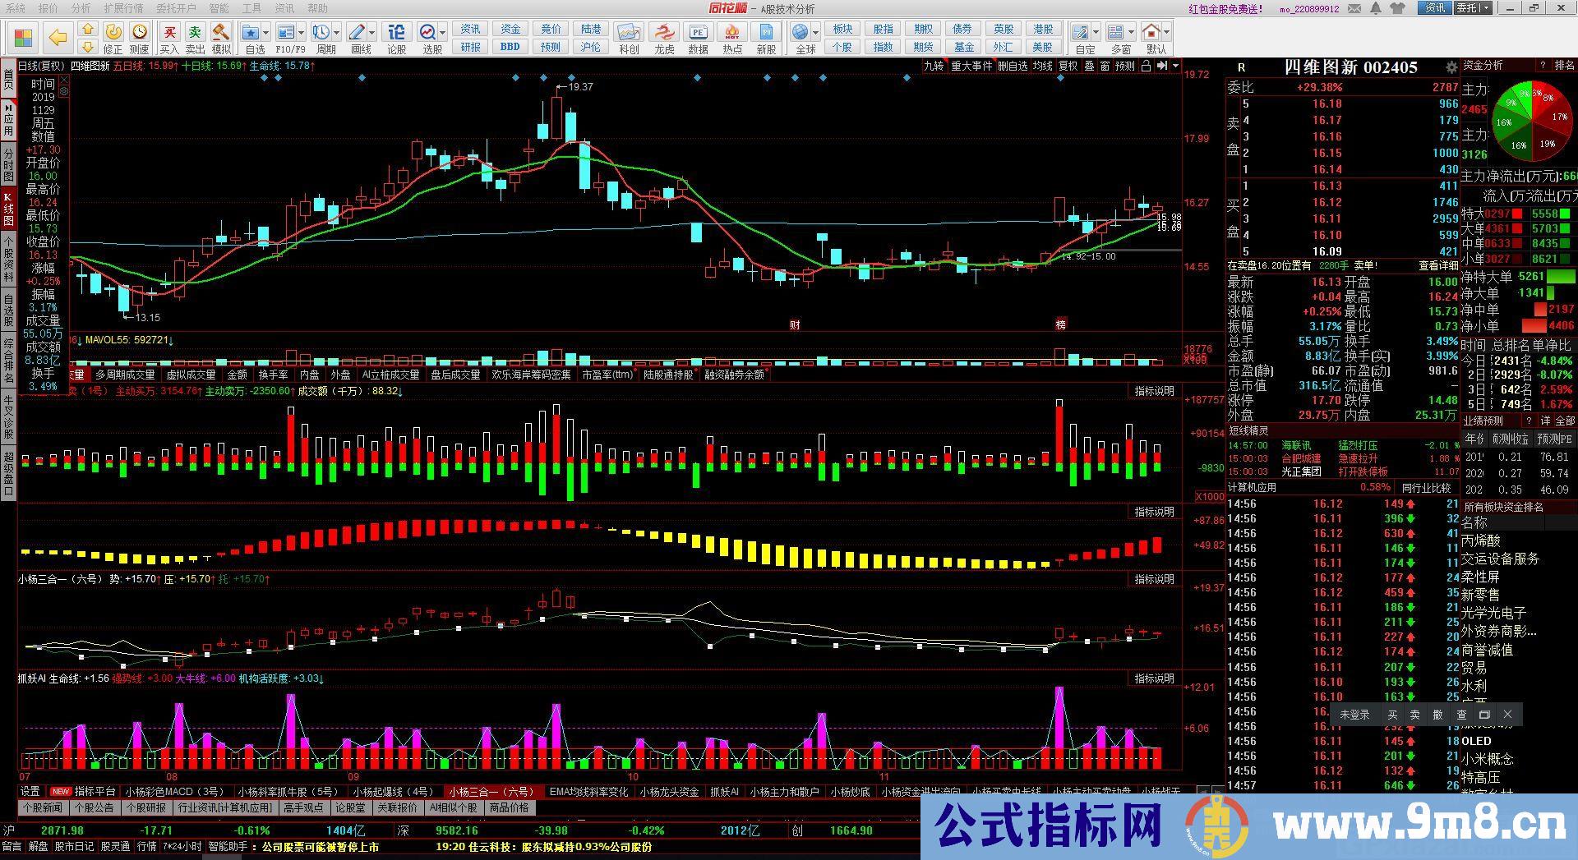Open the chart header options dropdown arrow

point(1175,66)
